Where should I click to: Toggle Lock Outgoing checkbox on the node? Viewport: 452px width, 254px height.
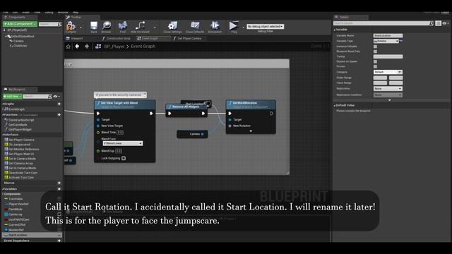124,158
